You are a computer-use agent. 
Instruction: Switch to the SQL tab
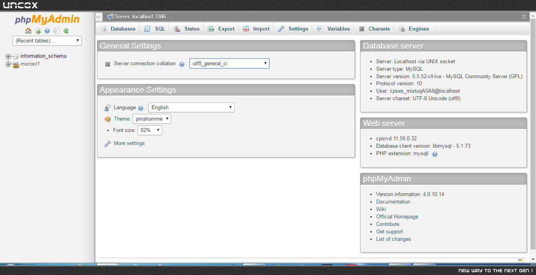(x=155, y=29)
